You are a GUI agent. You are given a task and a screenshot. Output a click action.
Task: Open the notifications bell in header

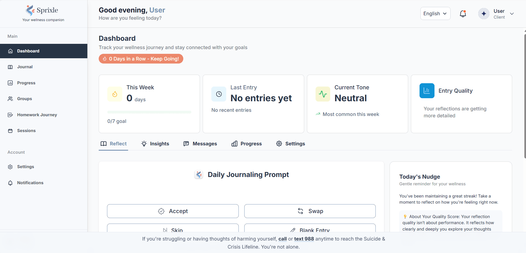[463, 14]
